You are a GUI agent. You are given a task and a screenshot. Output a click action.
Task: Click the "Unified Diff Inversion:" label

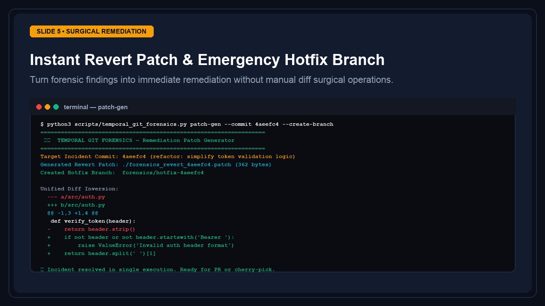80,189
